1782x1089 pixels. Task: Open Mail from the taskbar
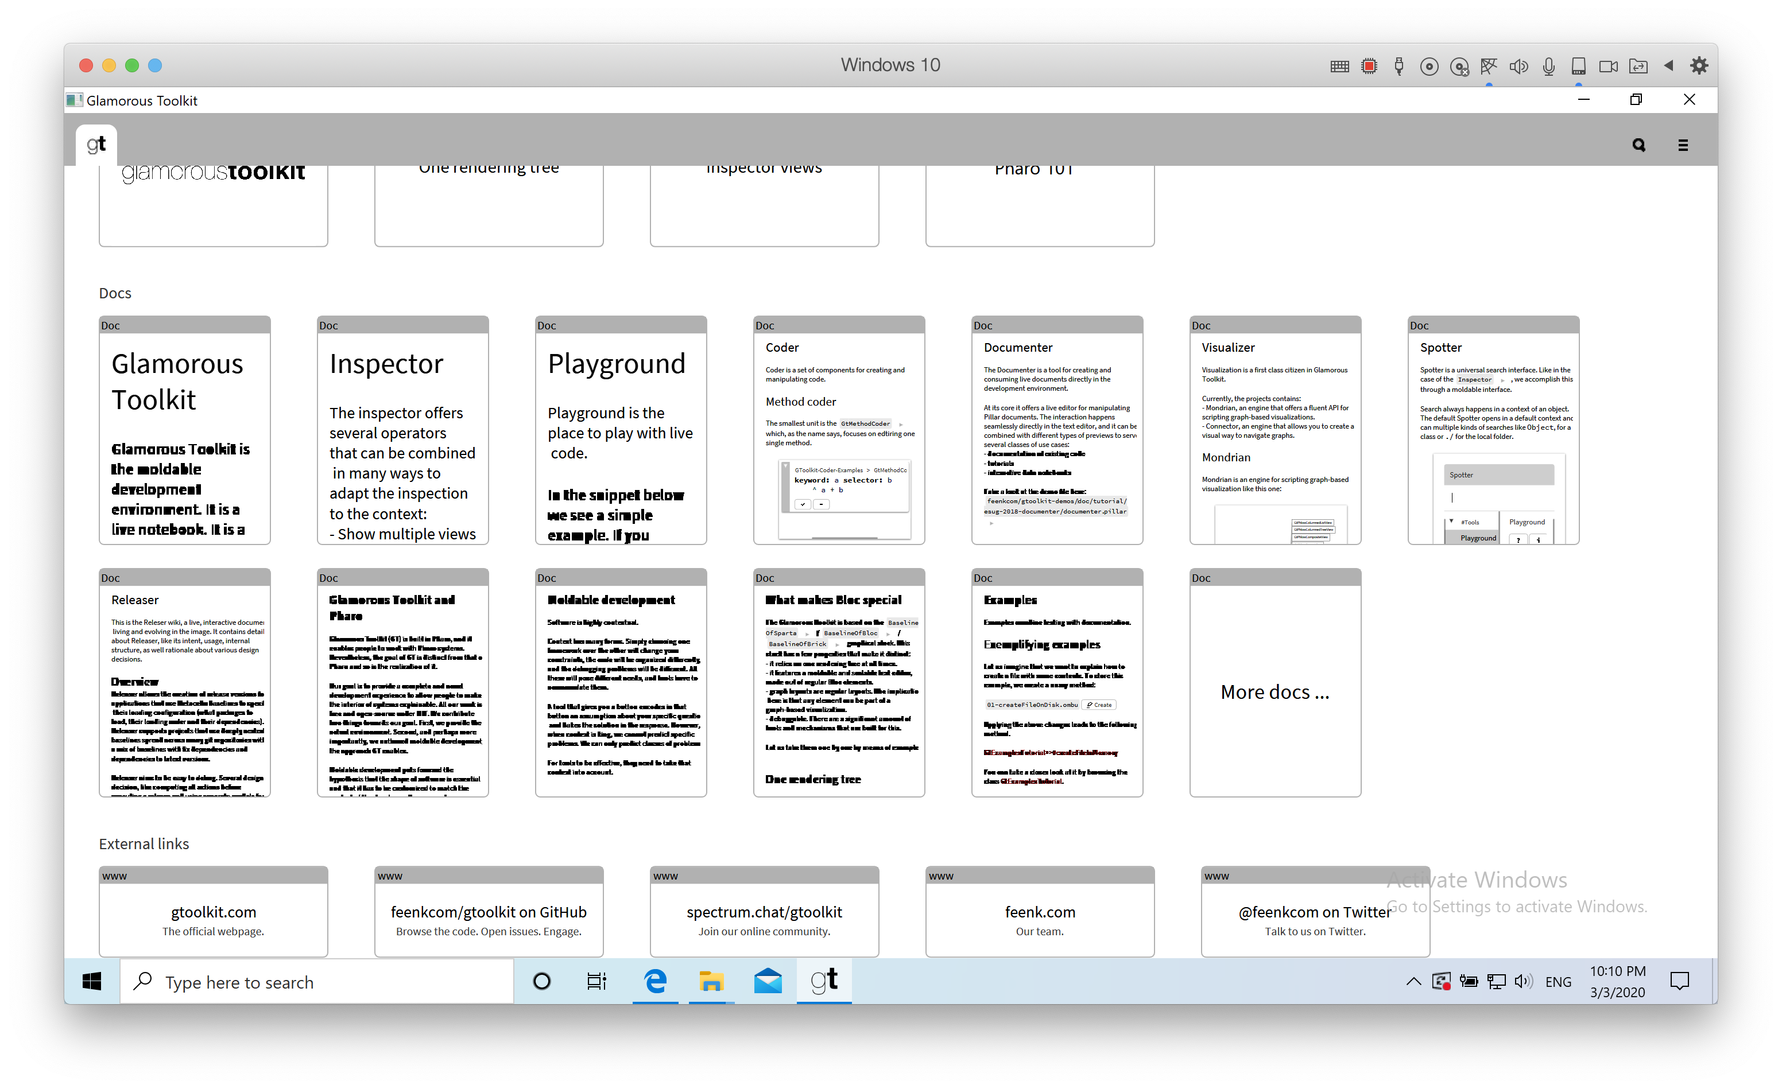[x=768, y=981]
